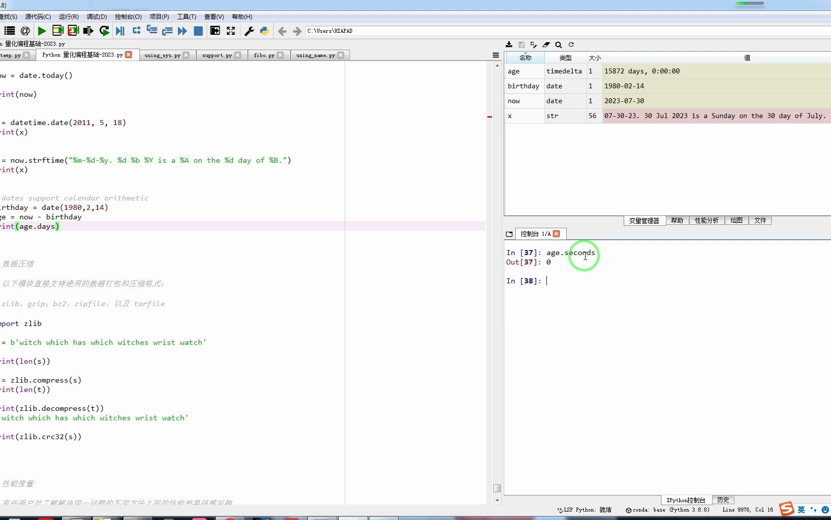Click the outline list icon in the toolbar

(9, 31)
